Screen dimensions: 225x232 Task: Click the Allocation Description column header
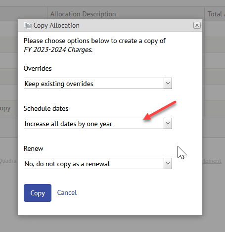pos(83,14)
